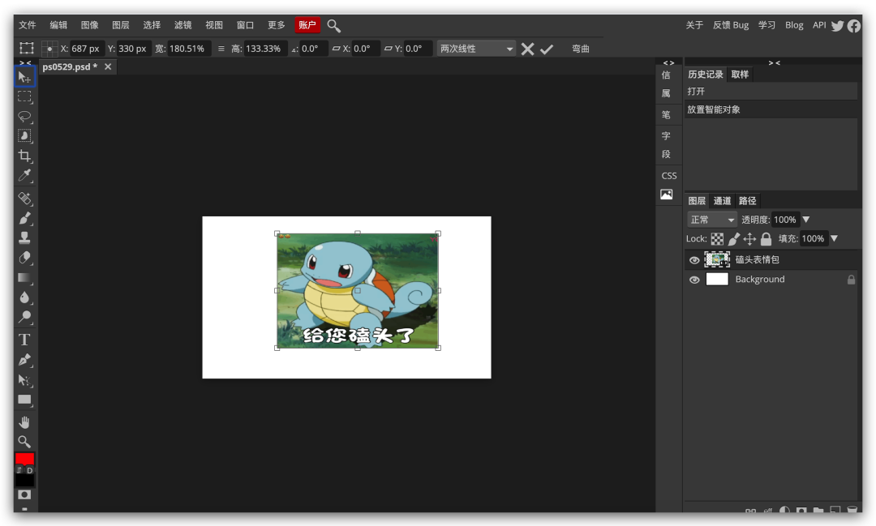Image resolution: width=876 pixels, height=526 pixels.
Task: Toggle the lock transparent pixels checkerboard icon
Action: click(717, 239)
